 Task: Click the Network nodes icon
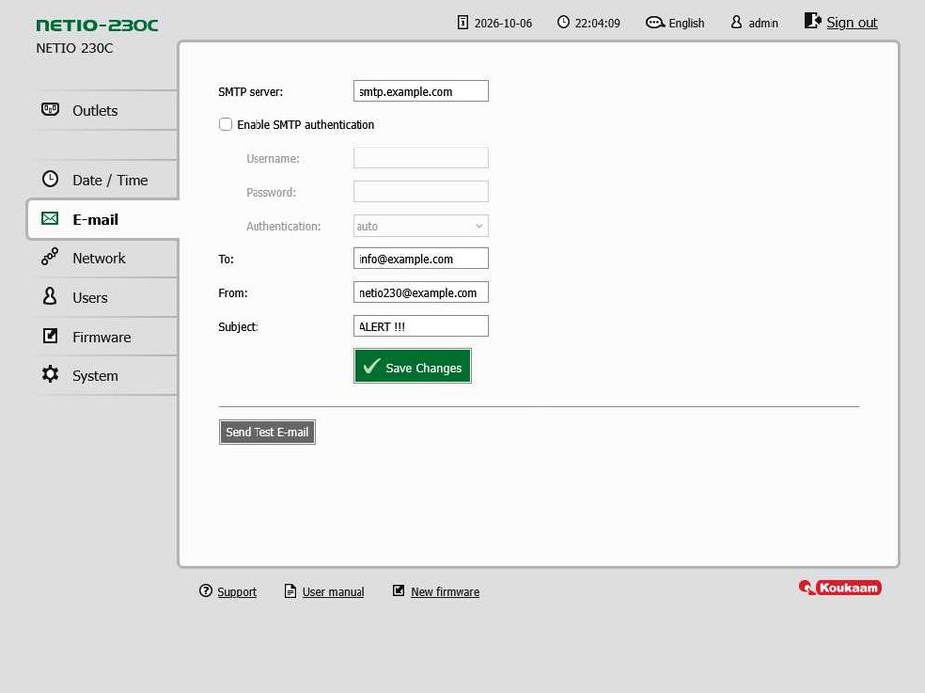[51, 257]
